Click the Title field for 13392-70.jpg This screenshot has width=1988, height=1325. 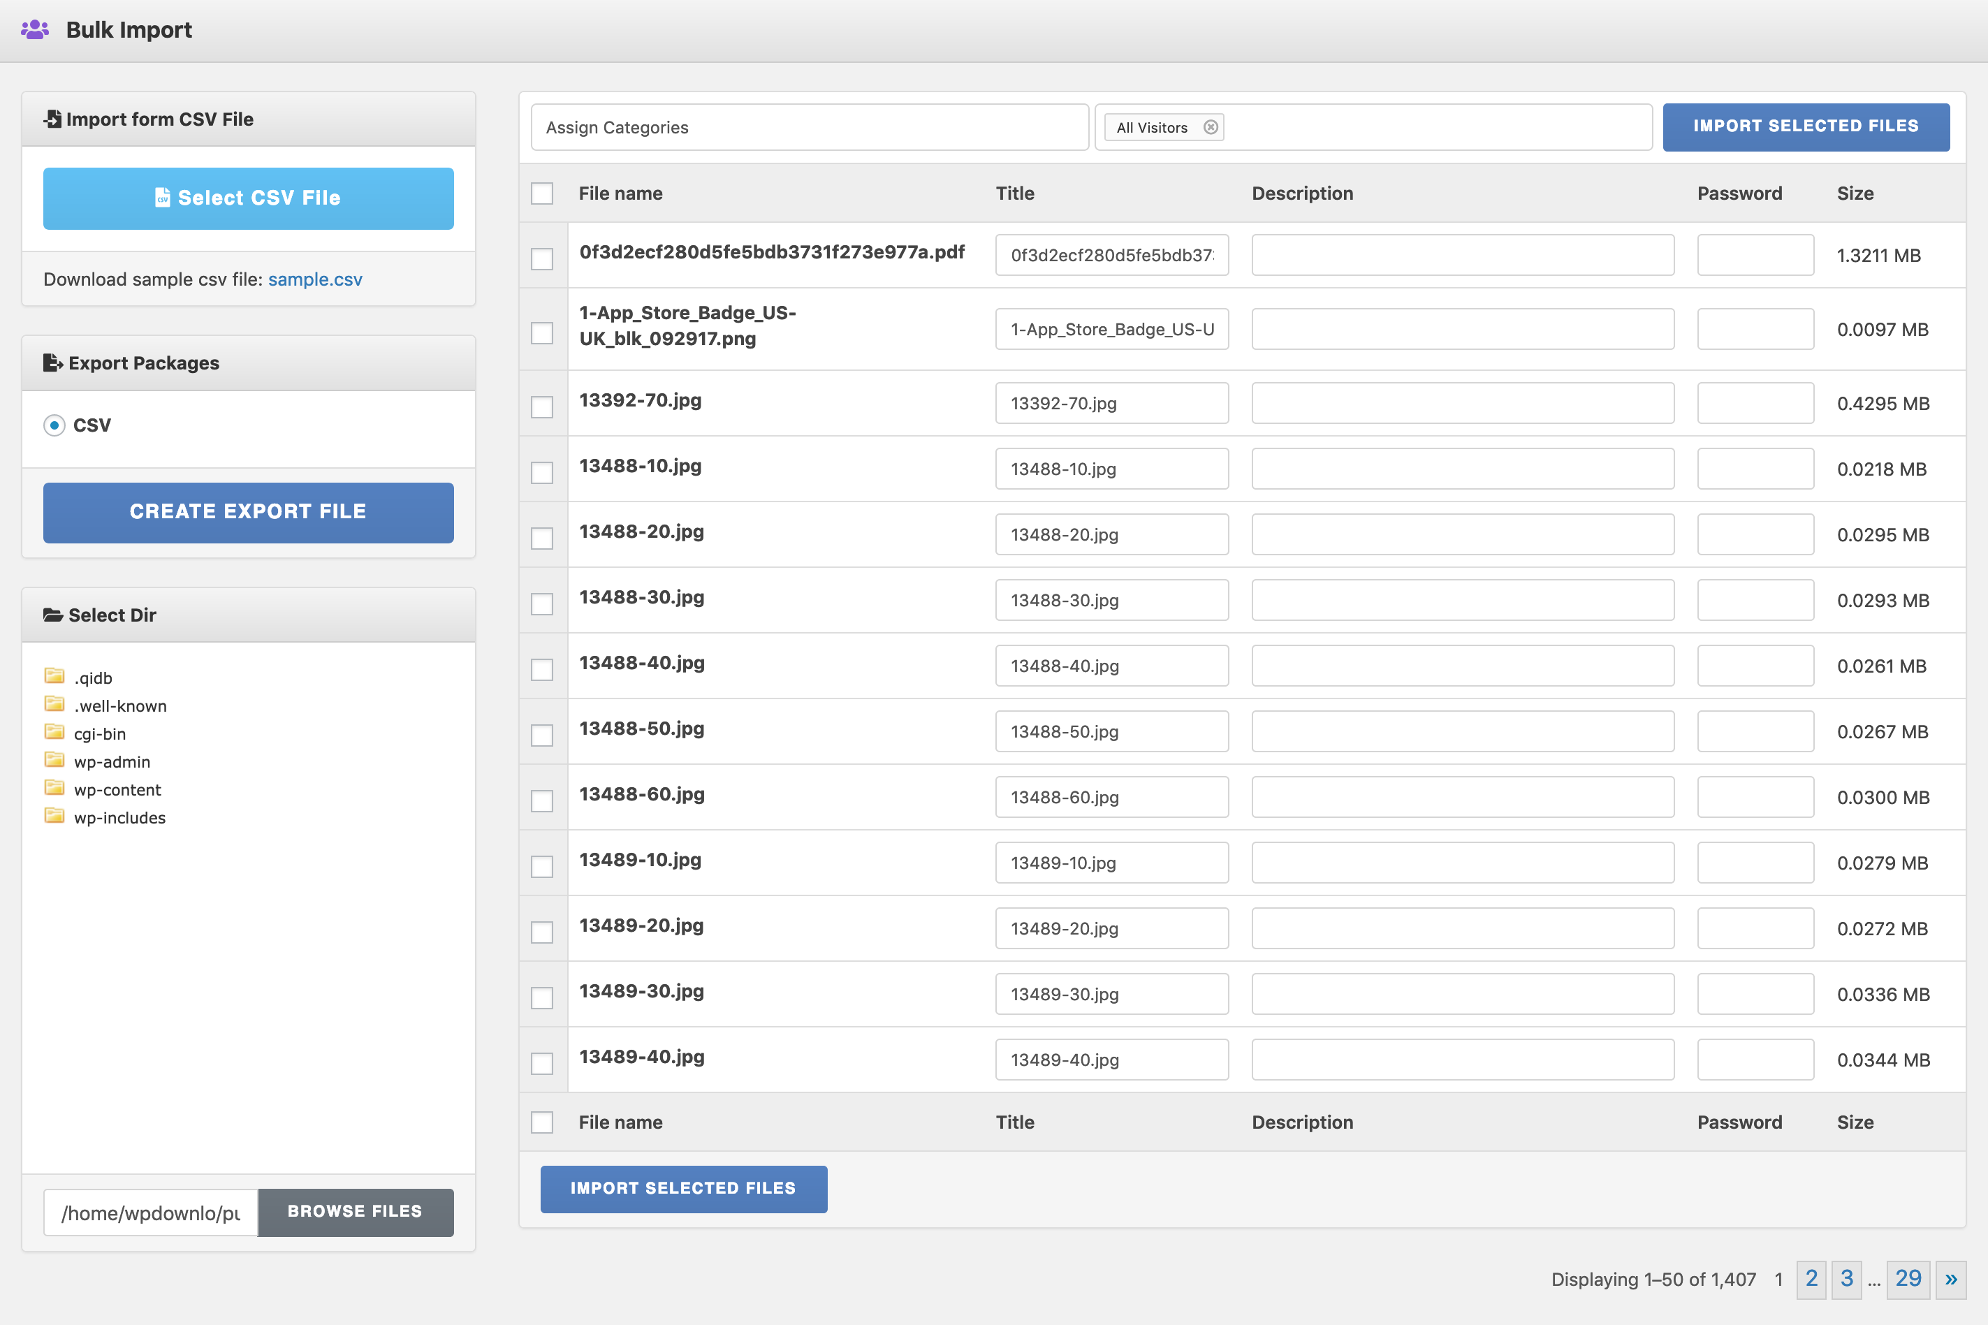[1112, 402]
